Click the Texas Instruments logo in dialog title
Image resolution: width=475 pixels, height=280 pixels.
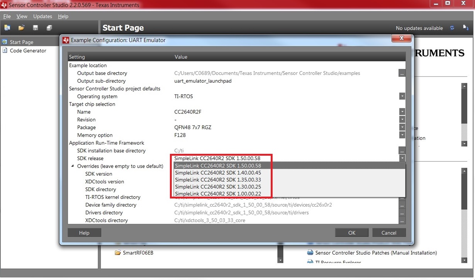point(66,40)
